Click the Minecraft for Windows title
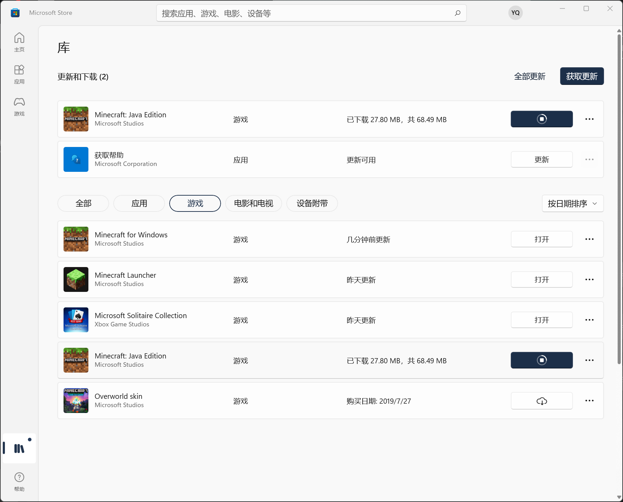623x502 pixels. pyautogui.click(x=131, y=235)
